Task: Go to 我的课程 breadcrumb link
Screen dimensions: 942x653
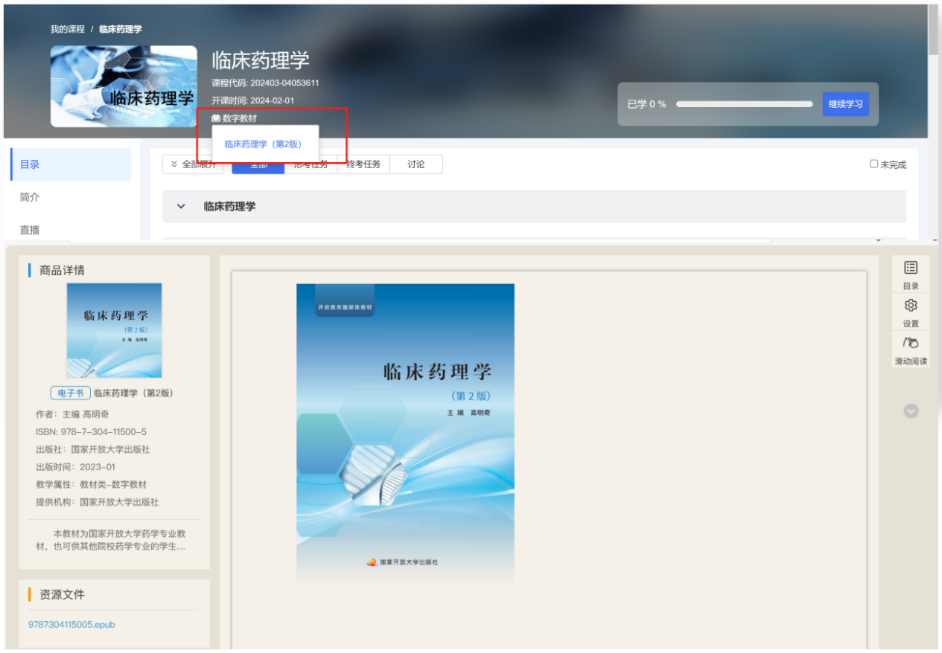Action: [67, 29]
